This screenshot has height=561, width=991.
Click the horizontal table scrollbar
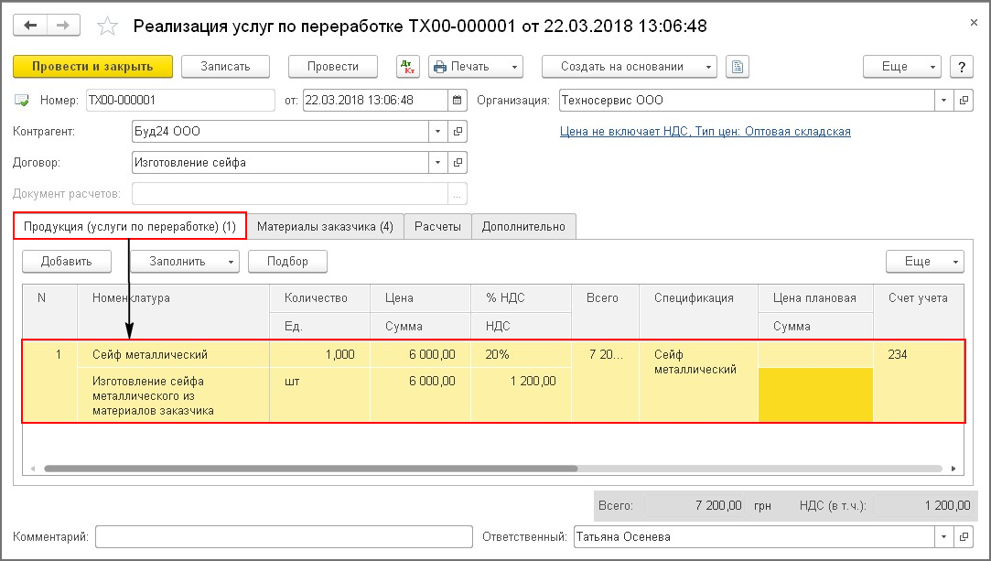pyautogui.click(x=311, y=468)
